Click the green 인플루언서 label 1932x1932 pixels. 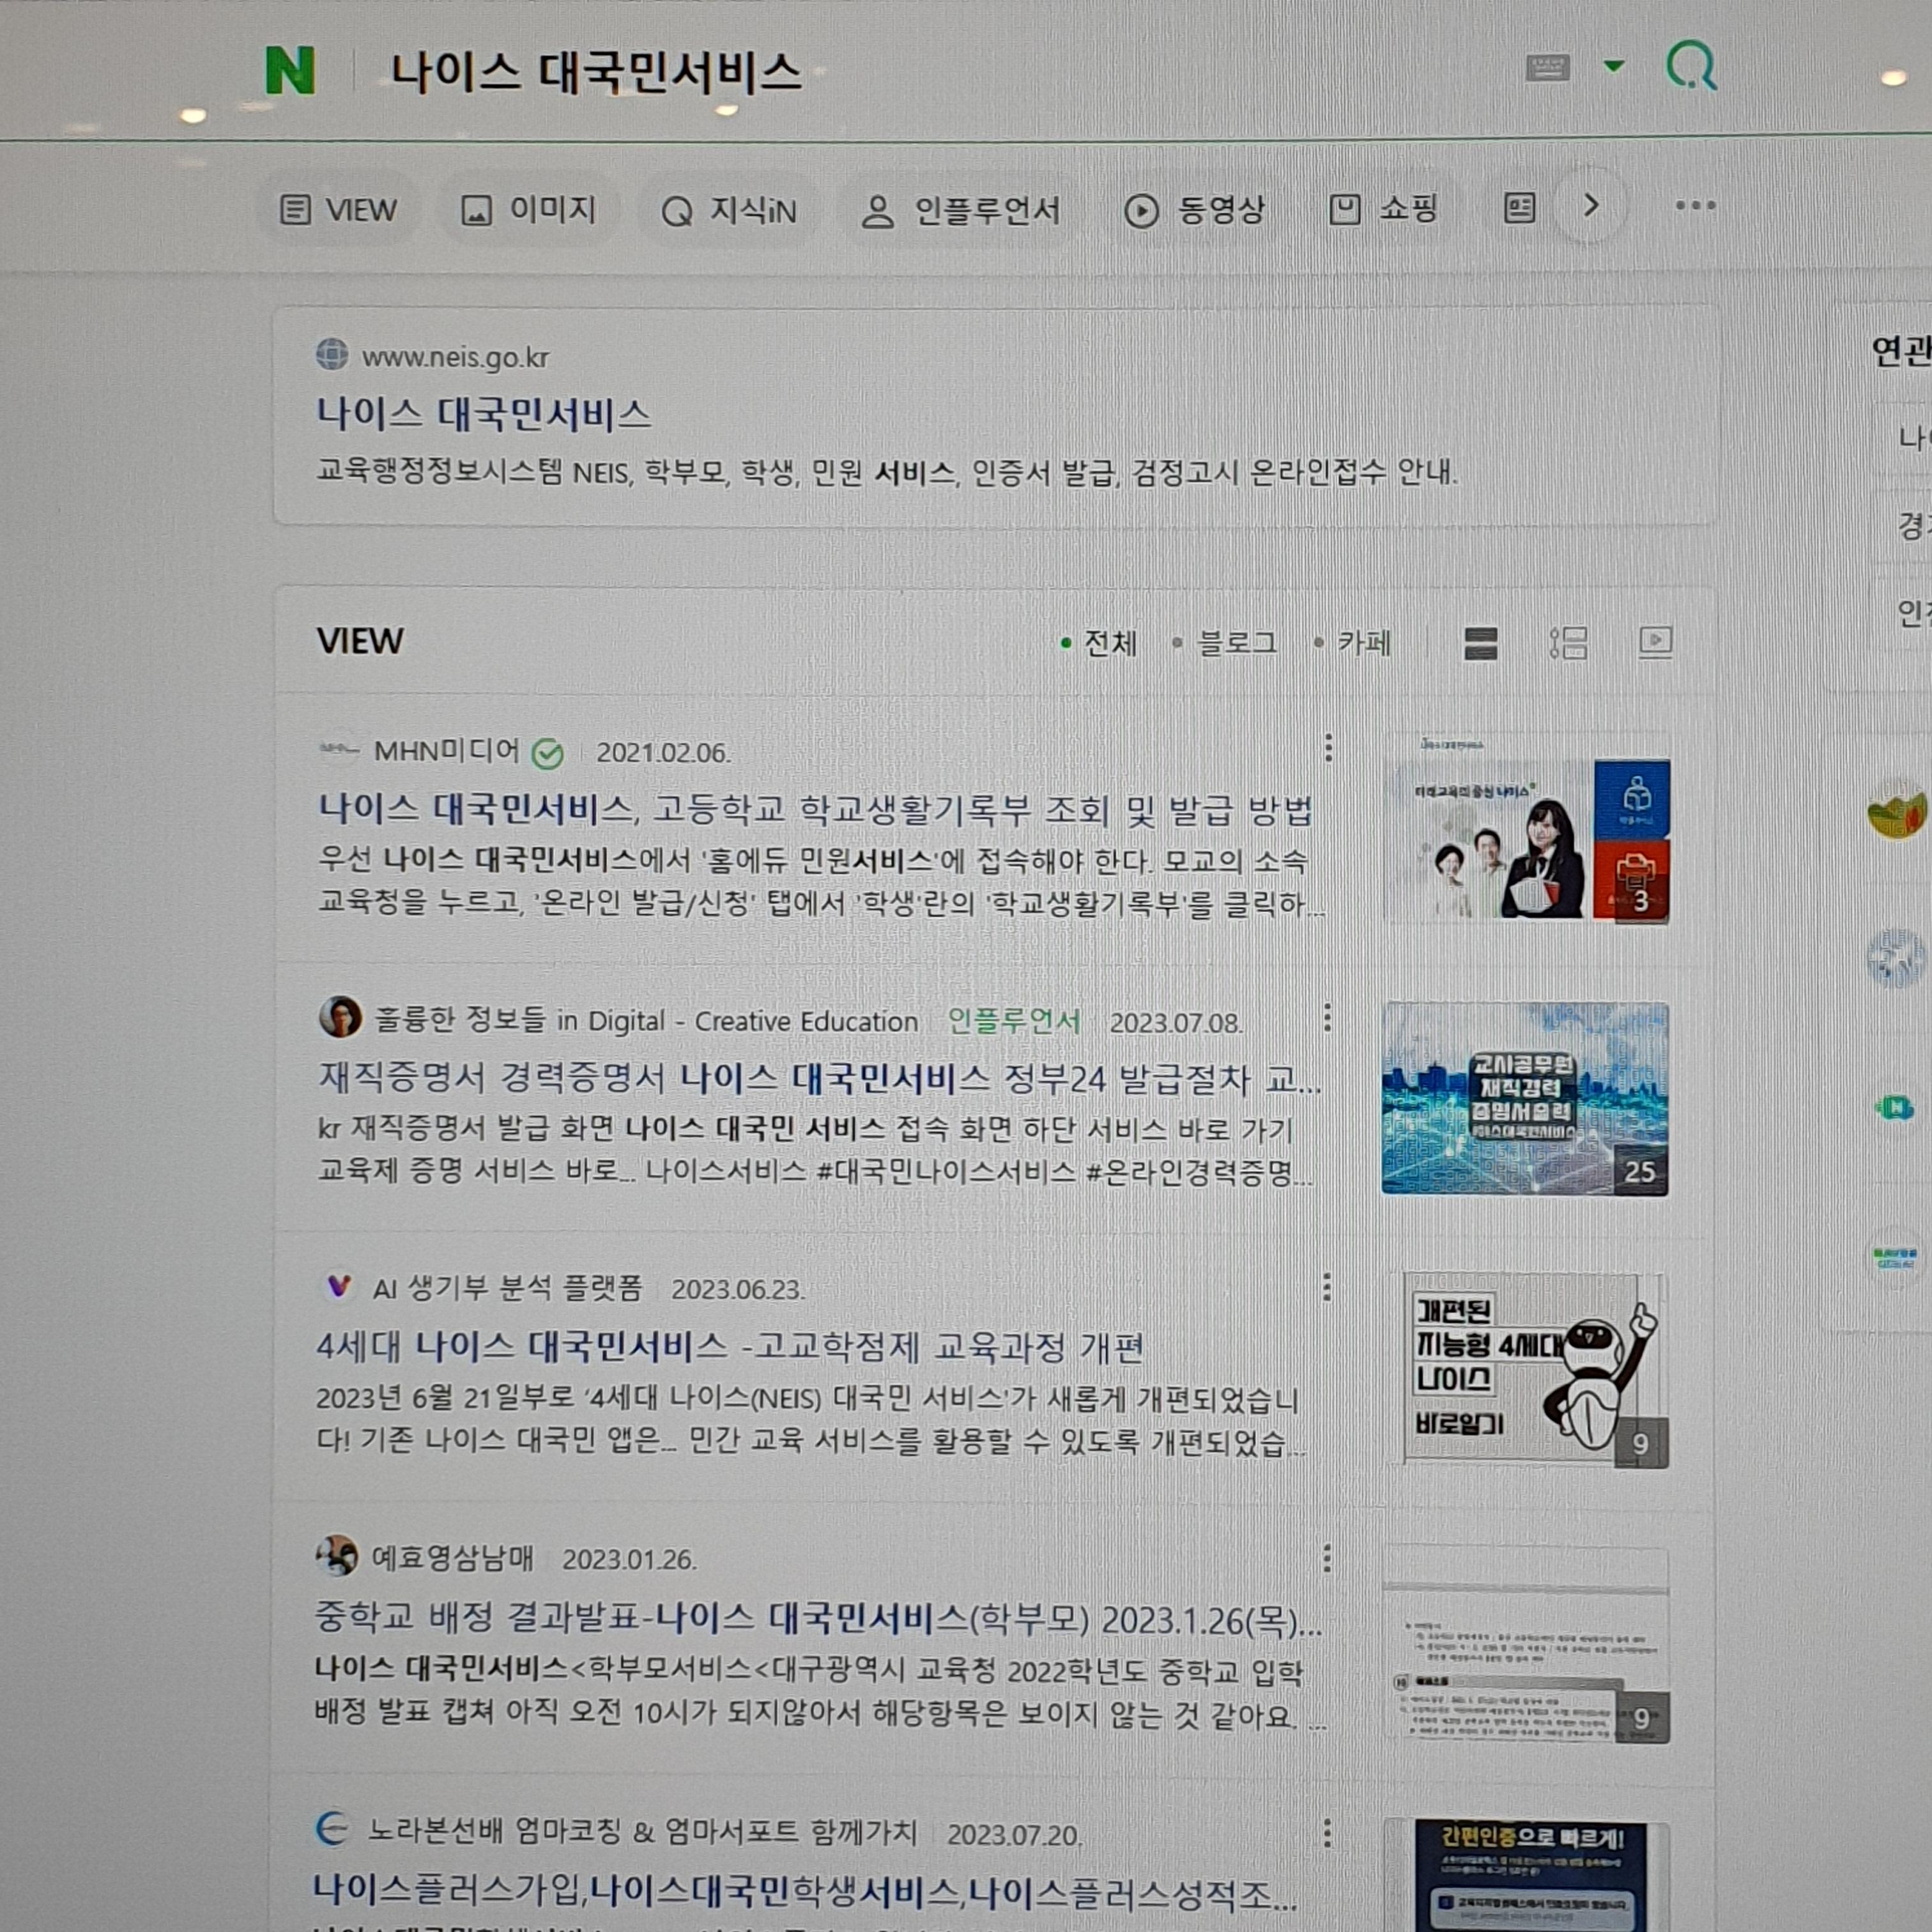coord(1014,1021)
